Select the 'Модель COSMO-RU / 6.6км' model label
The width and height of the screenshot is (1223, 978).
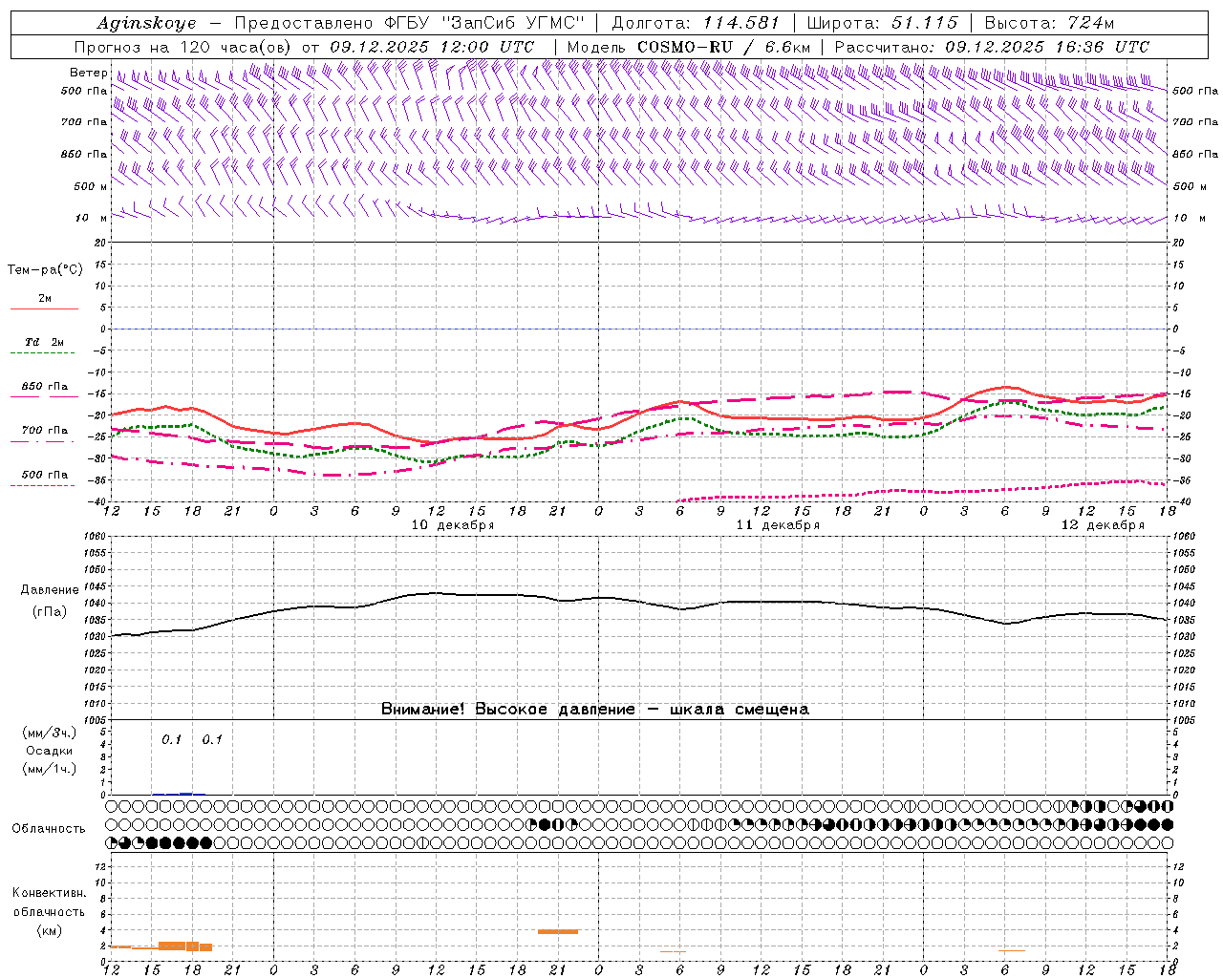689,47
